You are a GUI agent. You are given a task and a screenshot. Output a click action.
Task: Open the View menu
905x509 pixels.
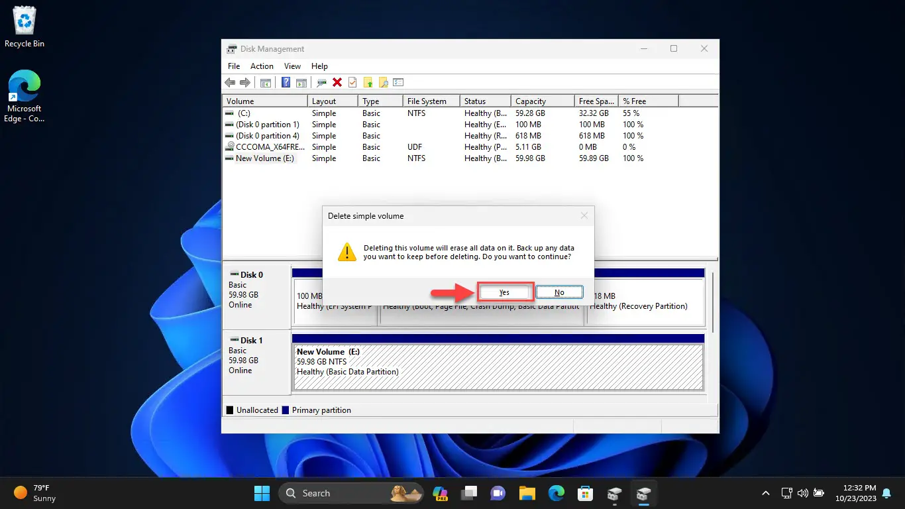tap(292, 66)
